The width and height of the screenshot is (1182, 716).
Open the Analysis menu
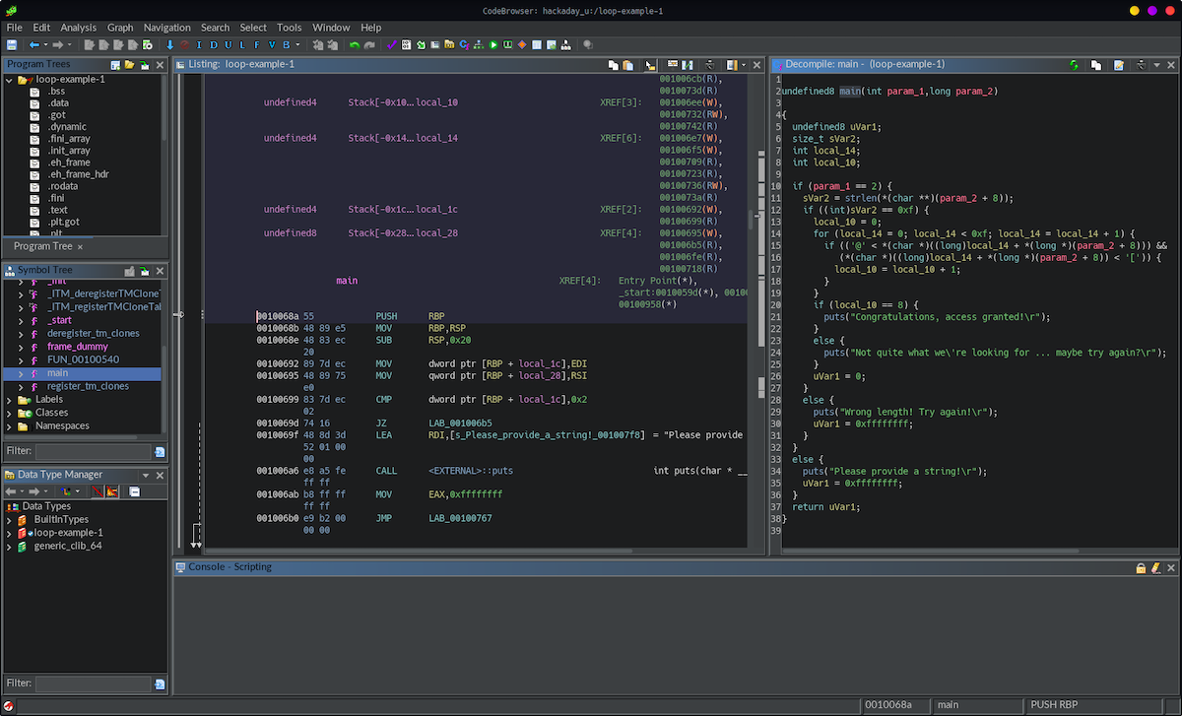pyautogui.click(x=79, y=28)
